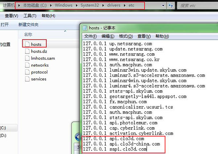The image size is (218, 154).
Task: Click the lmhosts.sam file name
Action: pyautogui.click(x=43, y=58)
